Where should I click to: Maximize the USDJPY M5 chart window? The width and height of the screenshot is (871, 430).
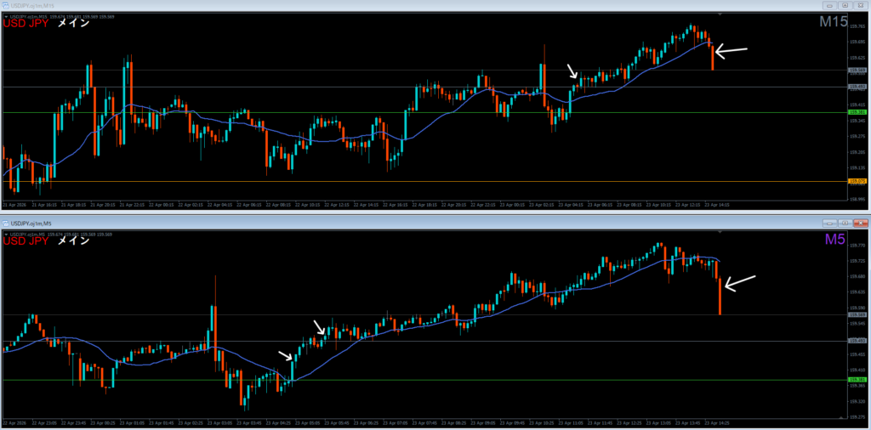point(845,223)
